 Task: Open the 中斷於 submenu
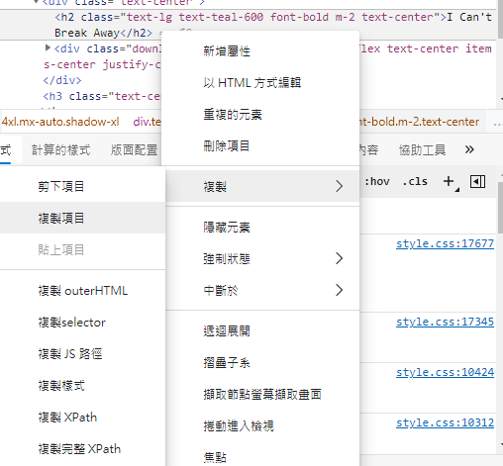pyautogui.click(x=262, y=290)
